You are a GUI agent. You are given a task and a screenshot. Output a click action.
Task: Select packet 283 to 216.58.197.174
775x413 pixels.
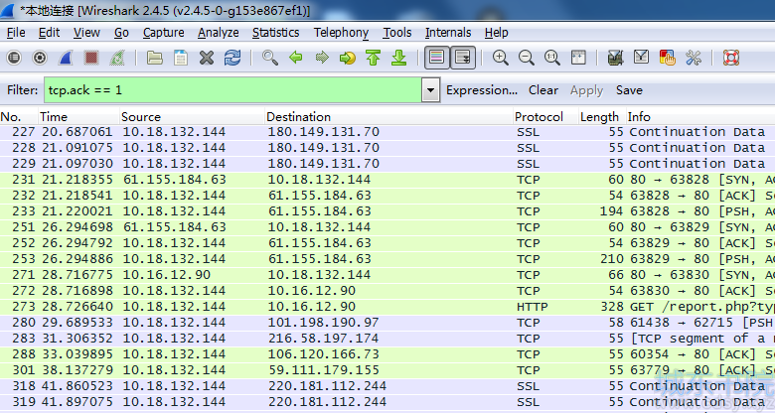click(387, 339)
